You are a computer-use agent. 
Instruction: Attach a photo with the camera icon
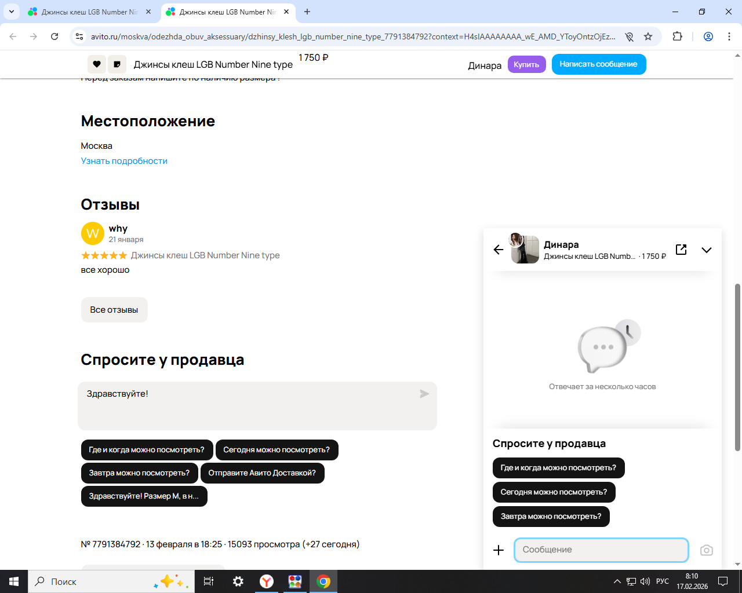(706, 550)
